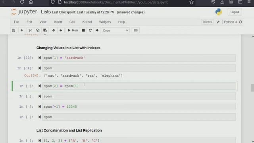Image resolution: width=254 pixels, height=143 pixels.
Task: Open the Insert menu
Action: (58, 22)
